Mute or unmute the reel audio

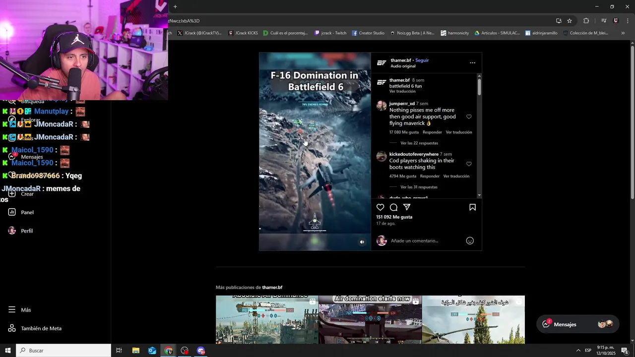coord(362,242)
